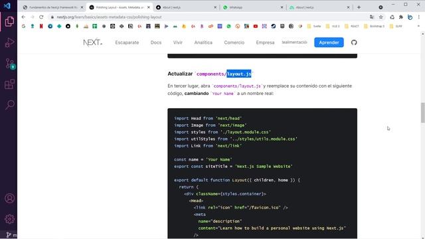This screenshot has width=425, height=239.
Task: Click the VS Code logo icon
Action: [7, 5]
